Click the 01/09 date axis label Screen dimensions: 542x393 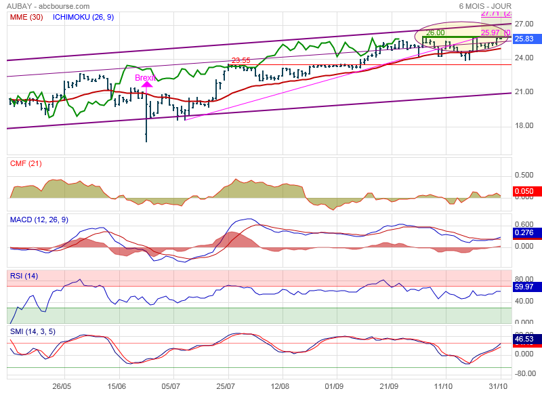[x=334, y=386]
